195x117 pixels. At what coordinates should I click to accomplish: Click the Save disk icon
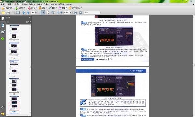(13, 13)
